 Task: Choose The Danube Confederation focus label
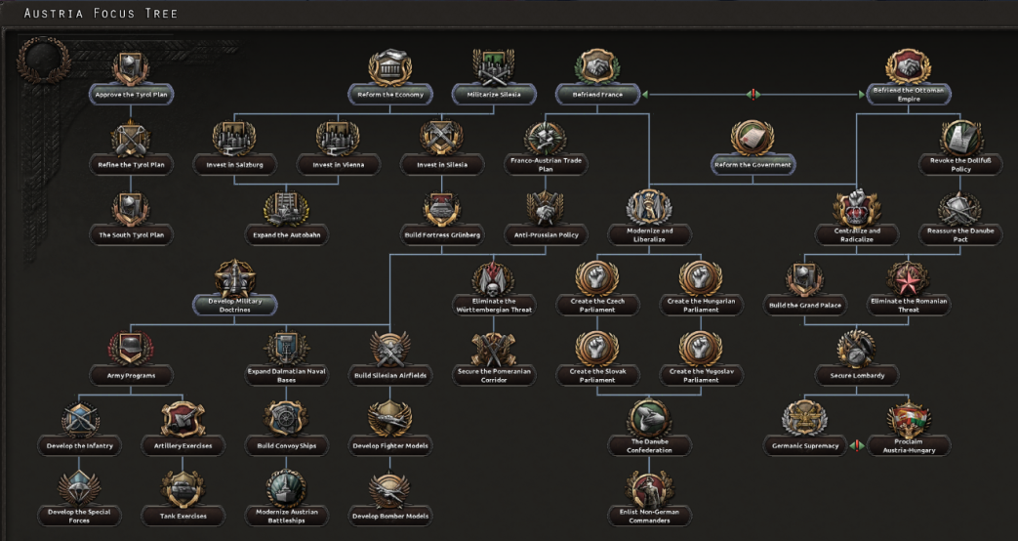(650, 446)
